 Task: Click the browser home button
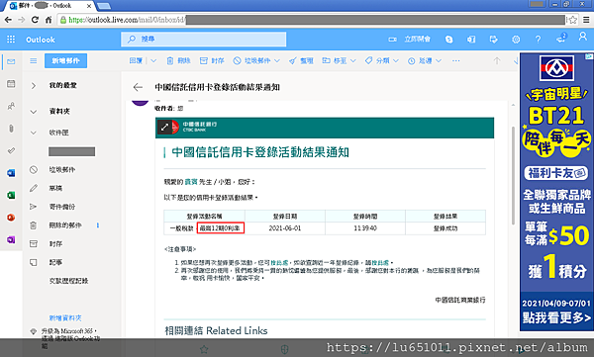pos(49,20)
